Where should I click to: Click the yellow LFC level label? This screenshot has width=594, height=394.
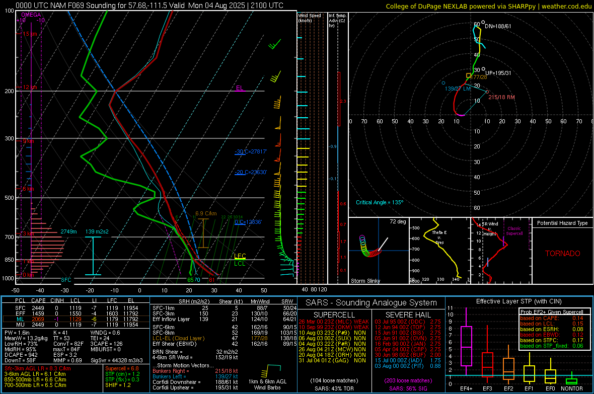tap(240, 256)
